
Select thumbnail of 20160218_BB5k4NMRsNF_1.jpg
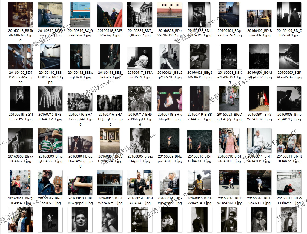pyautogui.click(x=20, y=15)
